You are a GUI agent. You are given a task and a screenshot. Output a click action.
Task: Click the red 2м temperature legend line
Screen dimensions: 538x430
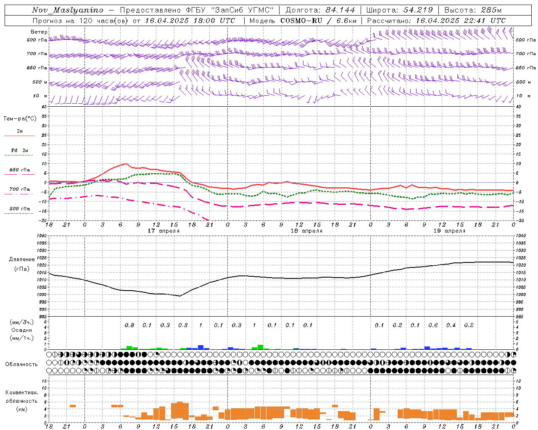(x=20, y=136)
